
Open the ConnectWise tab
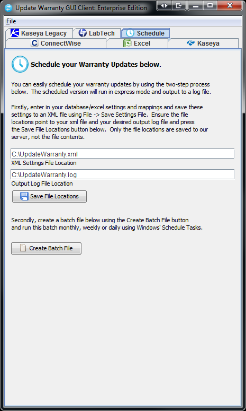click(56, 43)
